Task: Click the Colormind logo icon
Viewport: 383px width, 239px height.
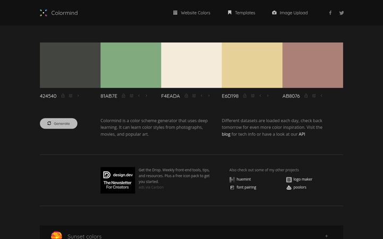Action: coord(43,13)
